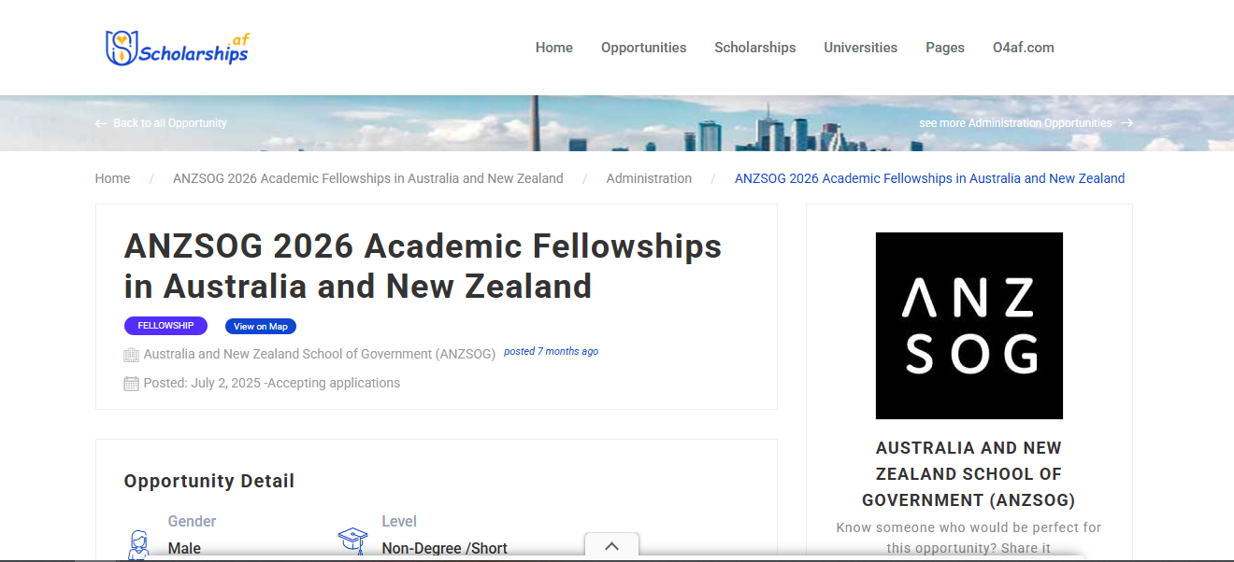Open the Scholarships navigation menu

click(754, 48)
